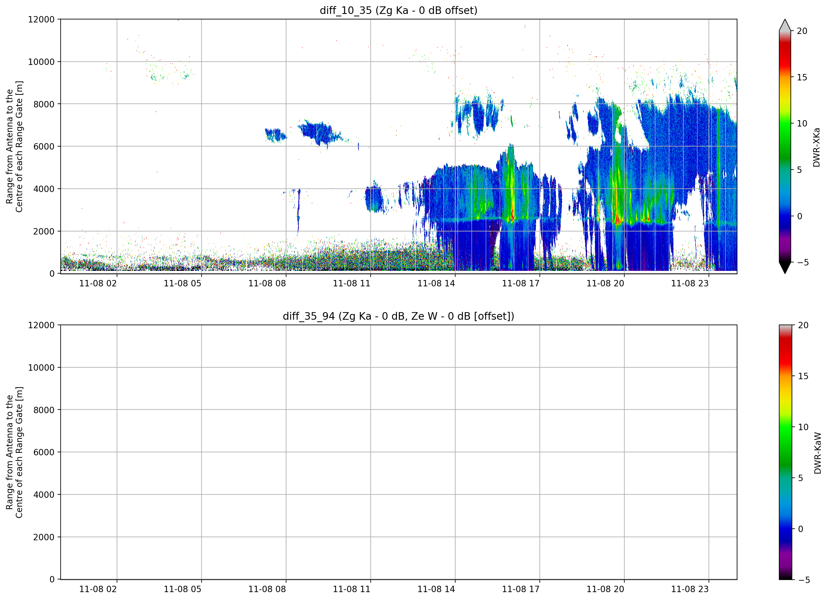The image size is (828, 600).
Task: Click the '11-08 20' tick label of bottom plot
Action: (605, 589)
